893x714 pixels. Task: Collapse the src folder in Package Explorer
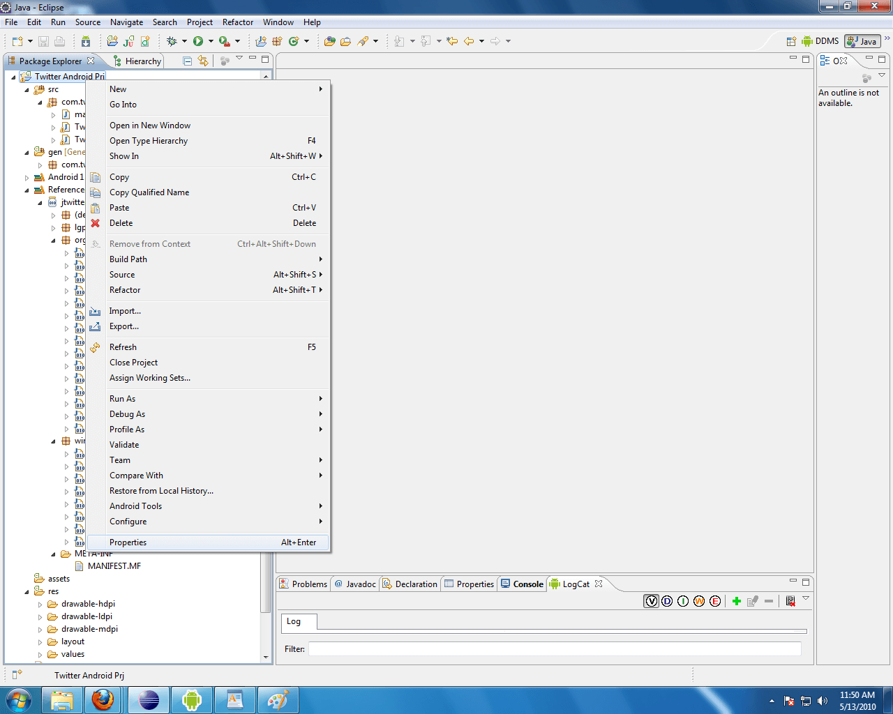tap(27, 89)
